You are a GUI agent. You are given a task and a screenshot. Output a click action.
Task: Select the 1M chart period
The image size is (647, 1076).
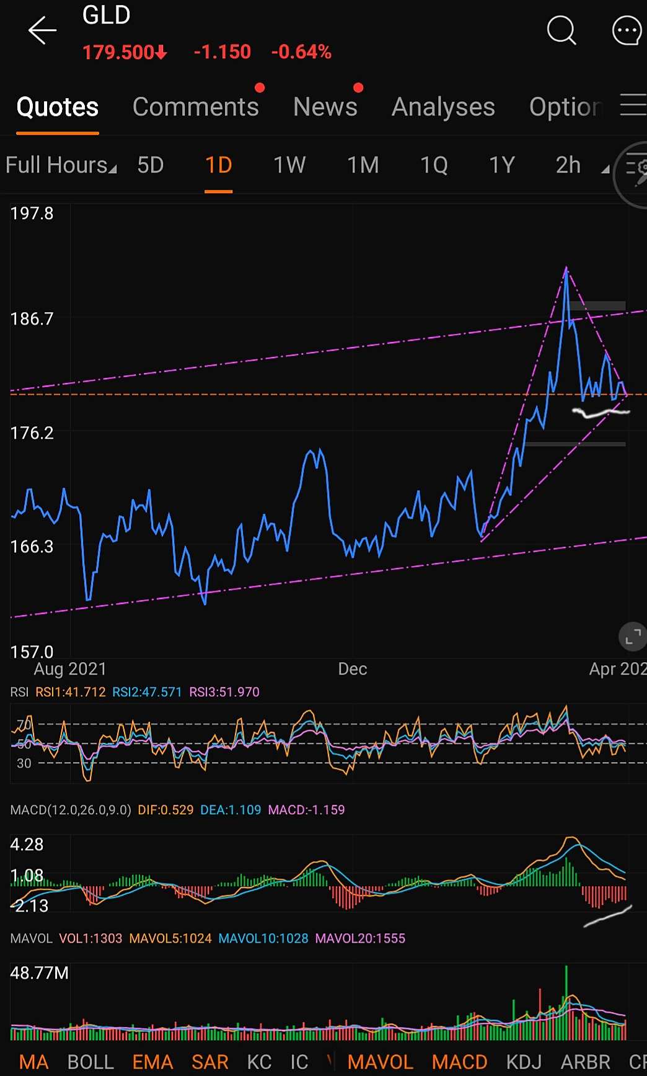point(363,165)
